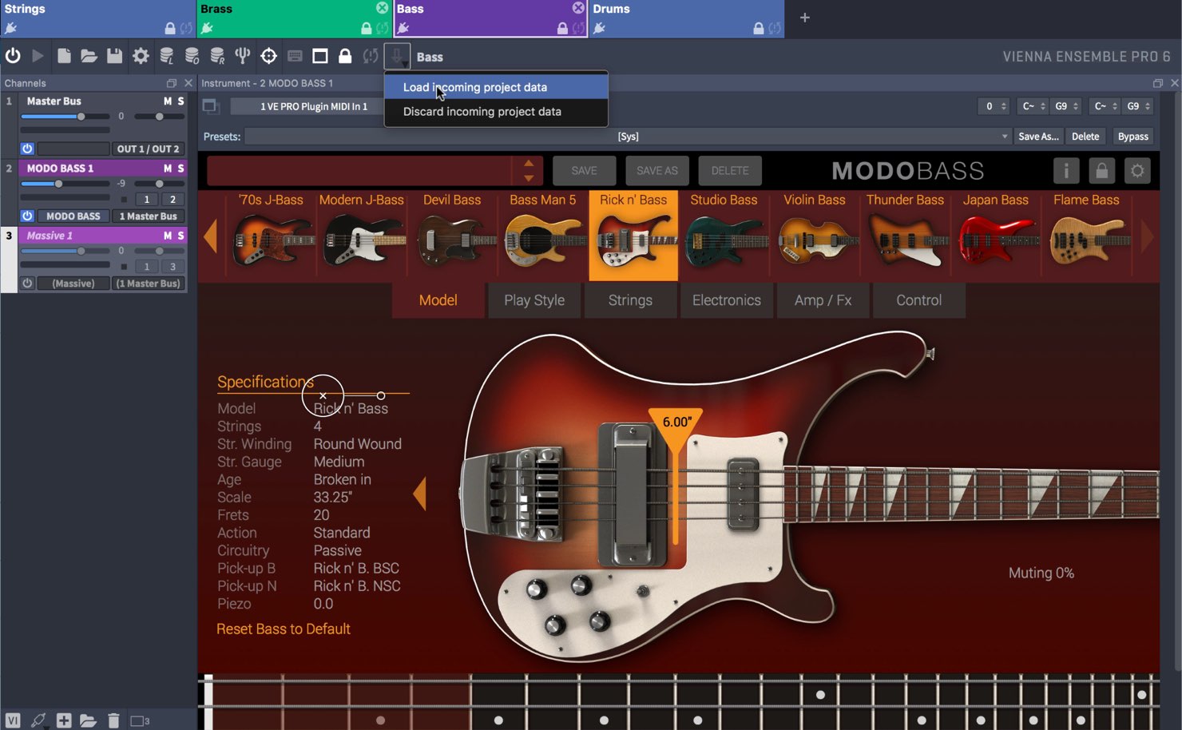Solo the Master Bus channel
The width and height of the screenshot is (1182, 730).
pos(180,101)
